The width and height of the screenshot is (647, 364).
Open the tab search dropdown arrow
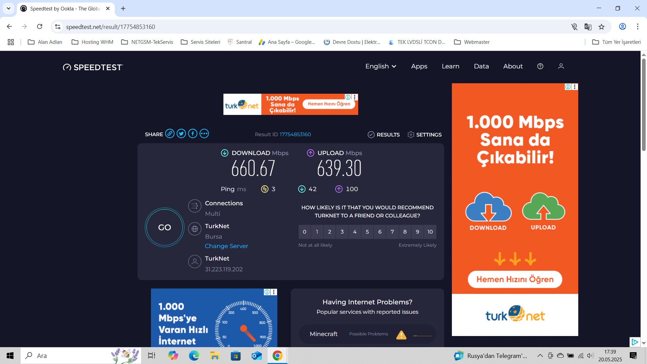click(x=8, y=8)
